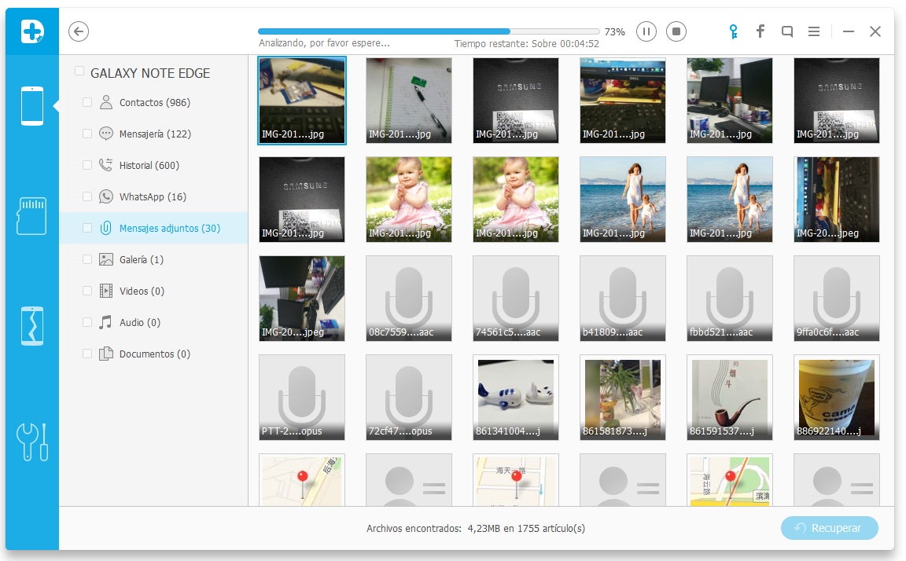
Task: Show the Galería (1) category
Action: point(141,260)
